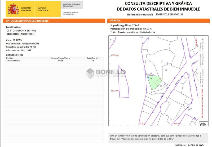Image resolution: width=212 pixels, height=147 pixels.
Task: Click the upper '4.520.050' coordinate label
Action: 114,55
